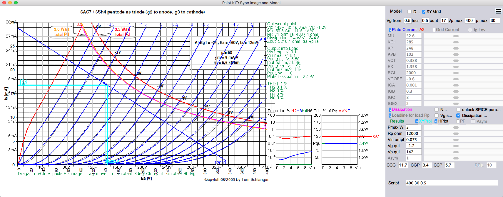Click the Vp qui field showing 142
The height and width of the screenshot is (197, 503).
click(413, 152)
